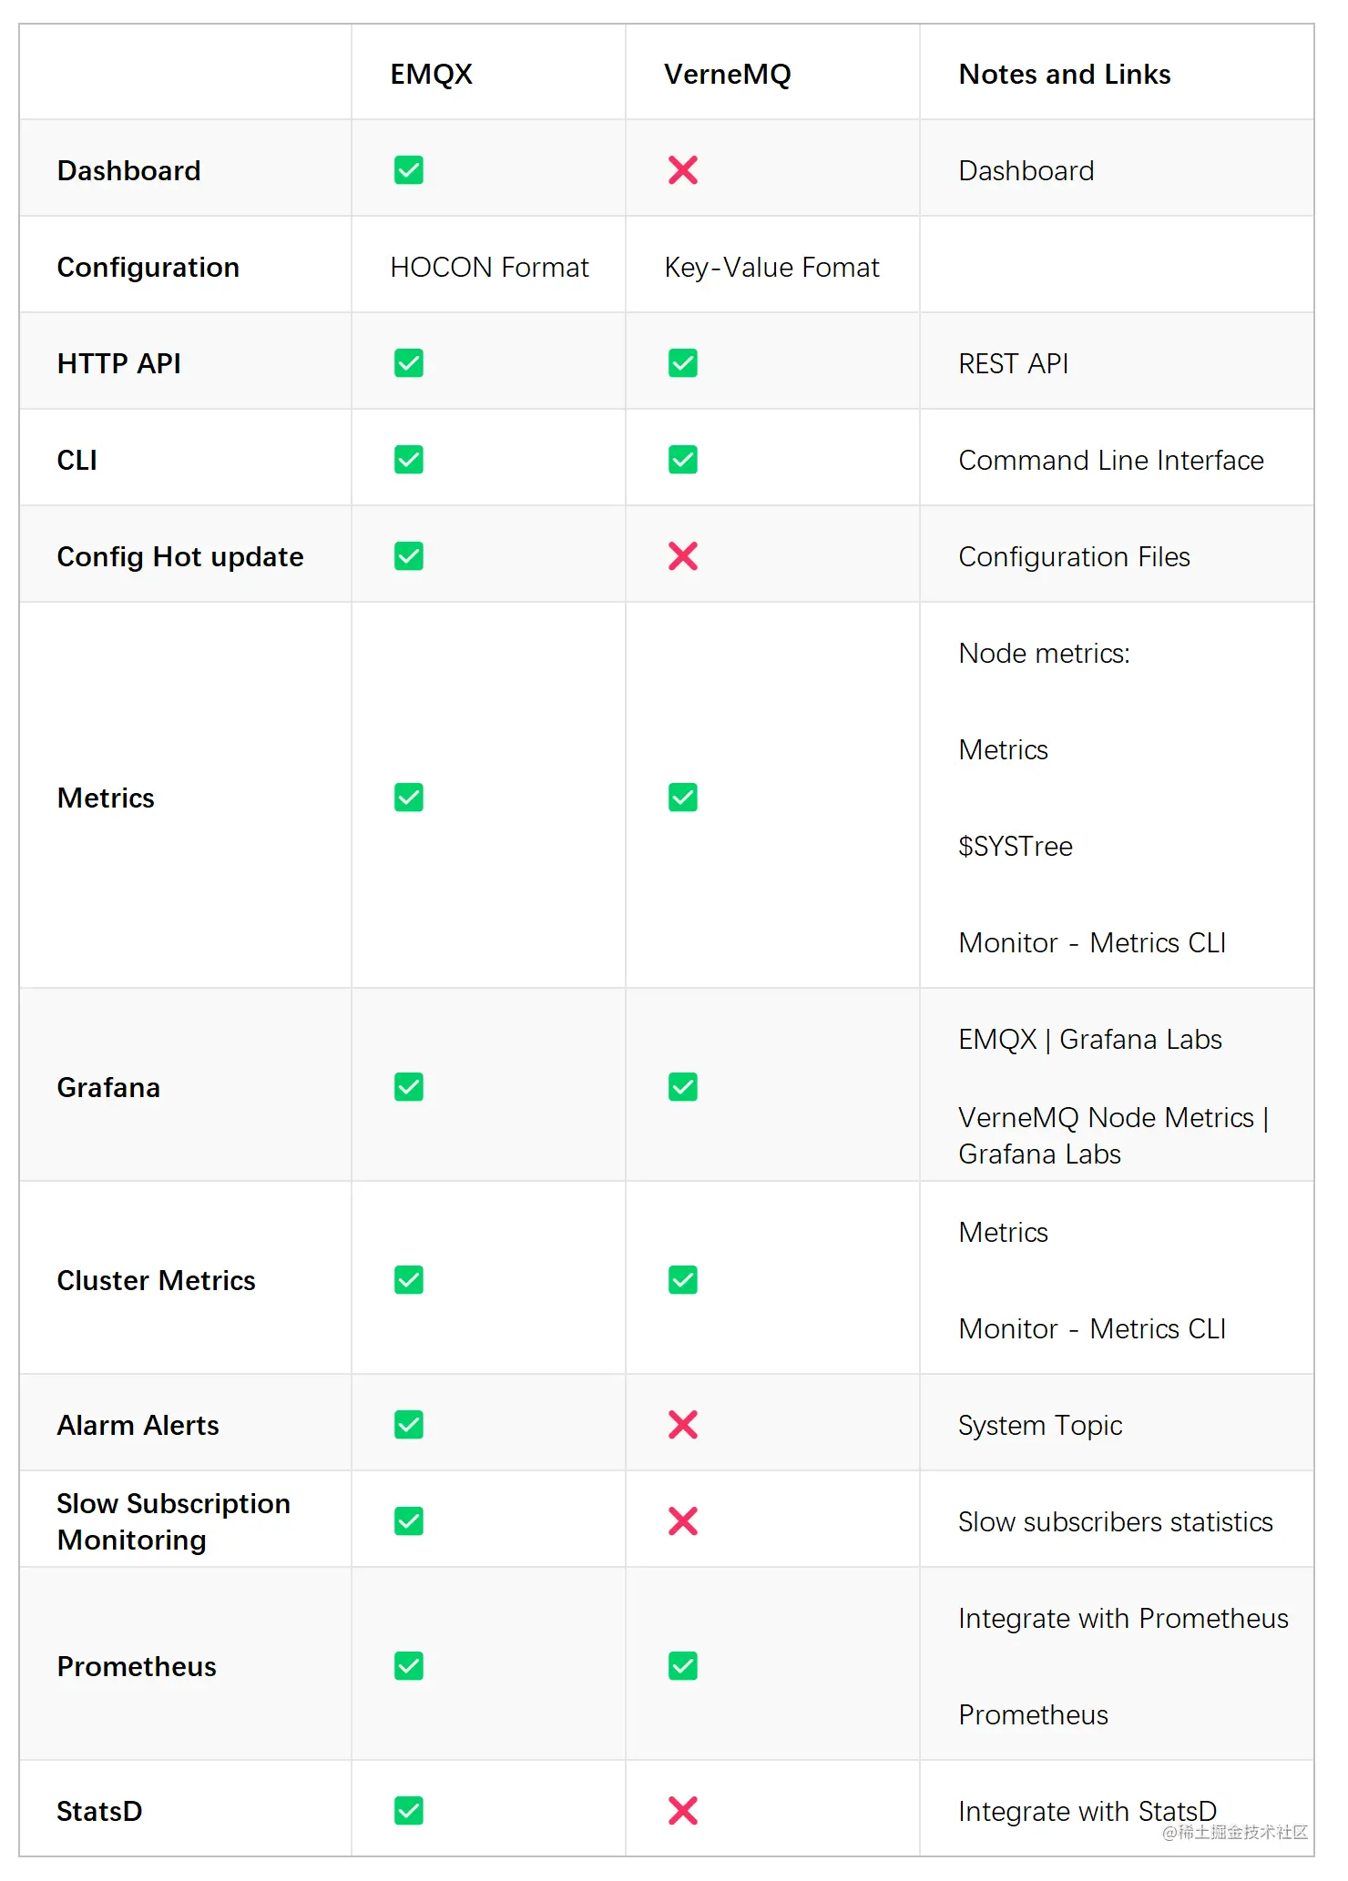Click the VerneMQ checkmark for CLI
Viewport: 1348px width, 1881px height.
coord(682,460)
